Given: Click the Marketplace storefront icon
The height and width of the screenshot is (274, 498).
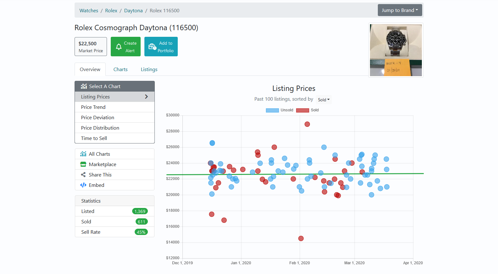Looking at the screenshot, I should click(83, 164).
